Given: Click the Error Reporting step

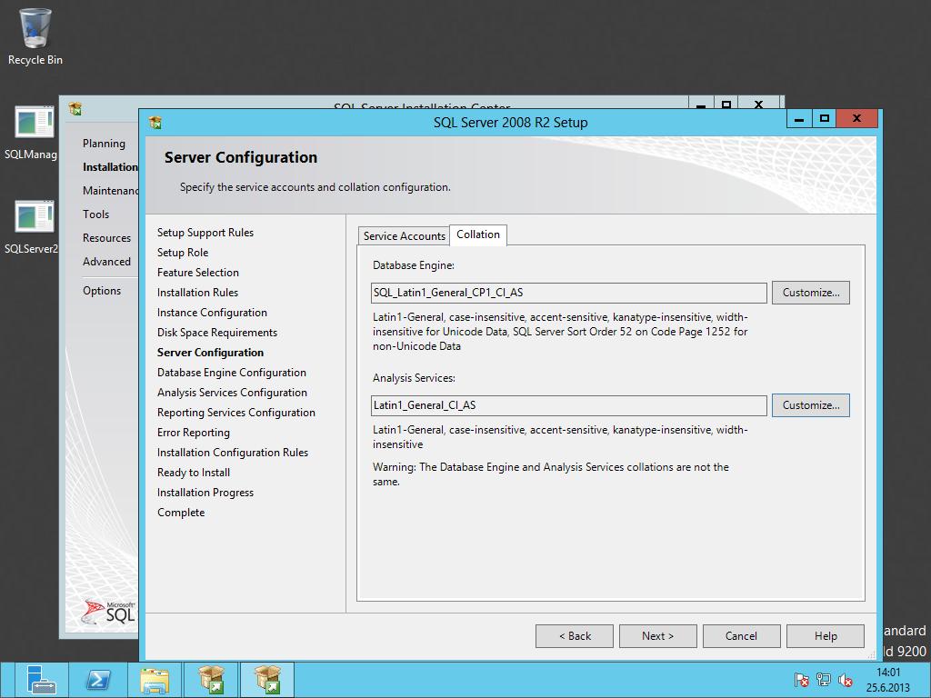Looking at the screenshot, I should [193, 433].
